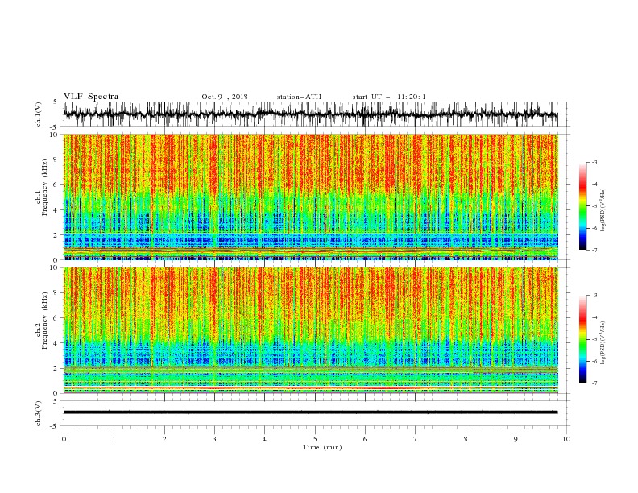
Task: Click the ch.1 frequency tick "2"
Action: [x=56, y=235]
